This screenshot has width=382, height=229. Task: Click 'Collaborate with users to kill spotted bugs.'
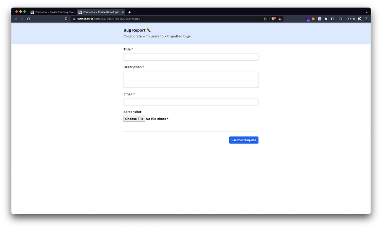click(158, 36)
